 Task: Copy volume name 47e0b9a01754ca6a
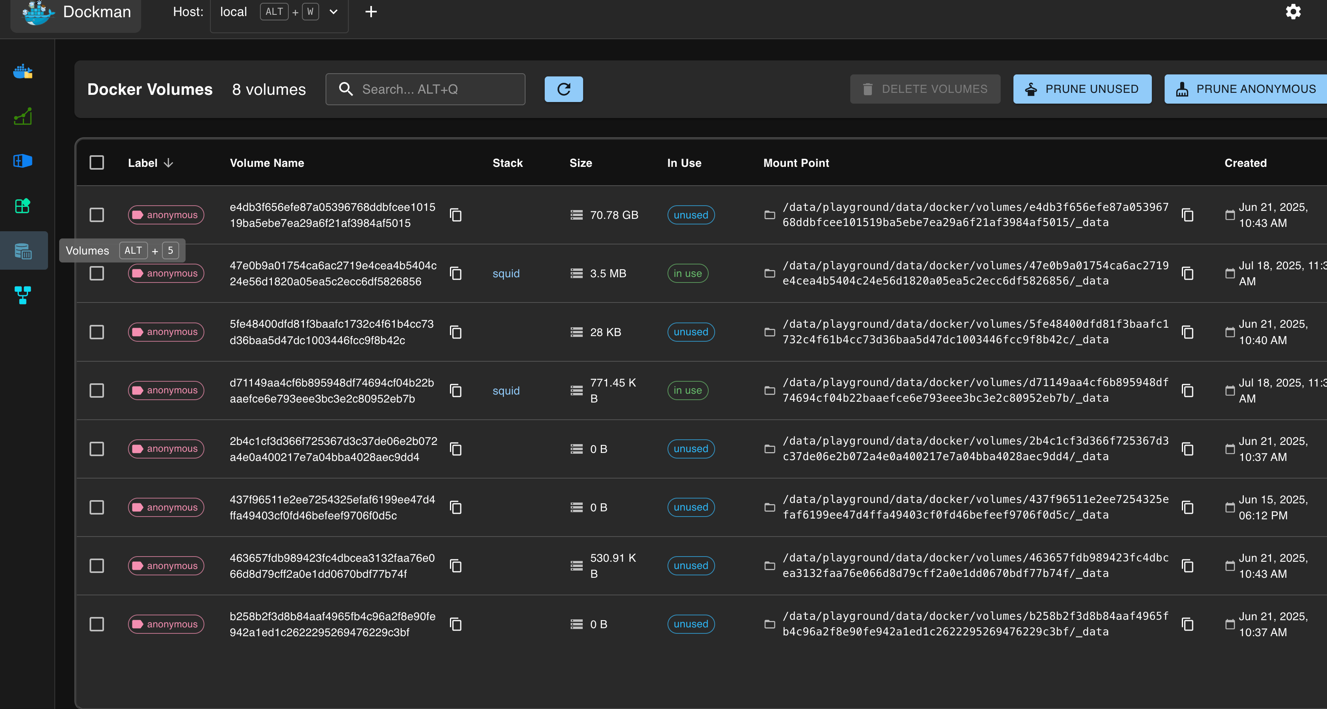pos(456,273)
